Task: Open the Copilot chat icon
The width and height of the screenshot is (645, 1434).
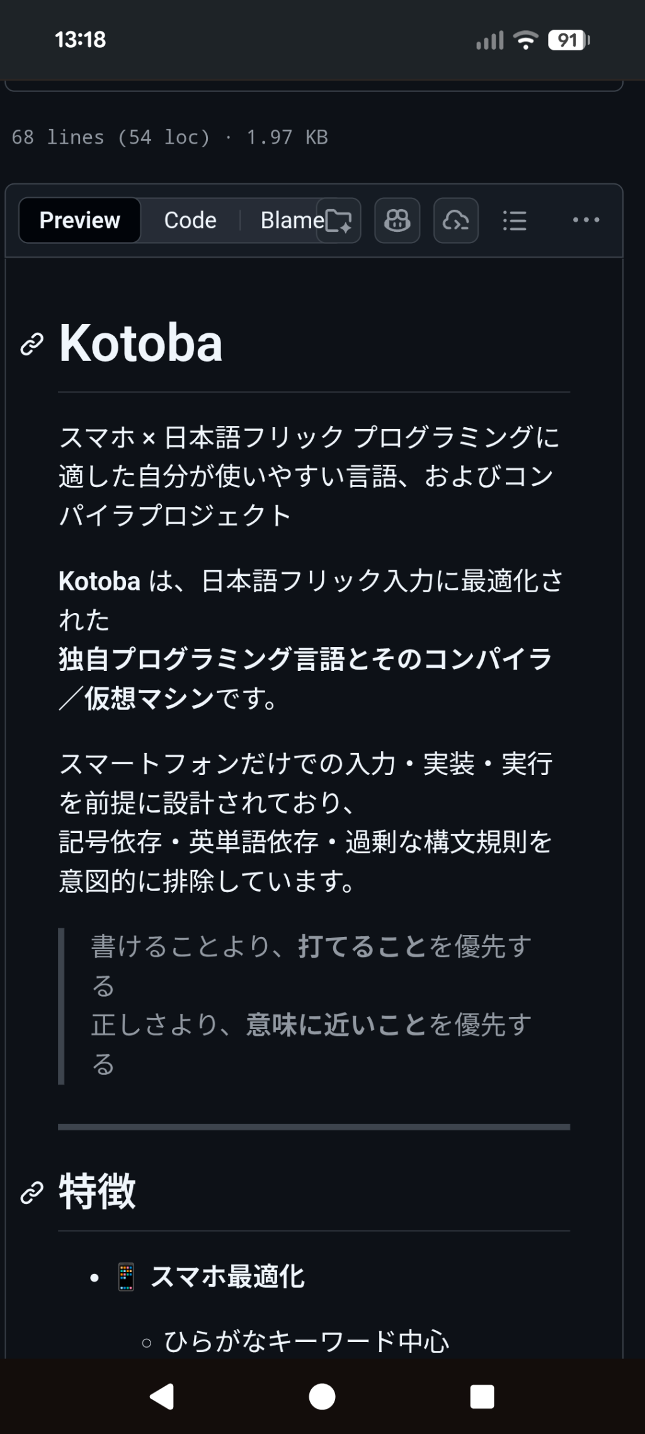Action: tap(397, 221)
